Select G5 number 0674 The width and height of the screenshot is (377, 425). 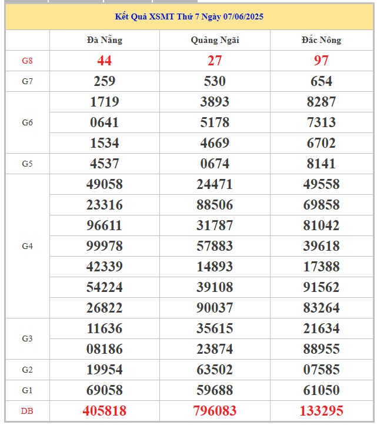coord(215,164)
